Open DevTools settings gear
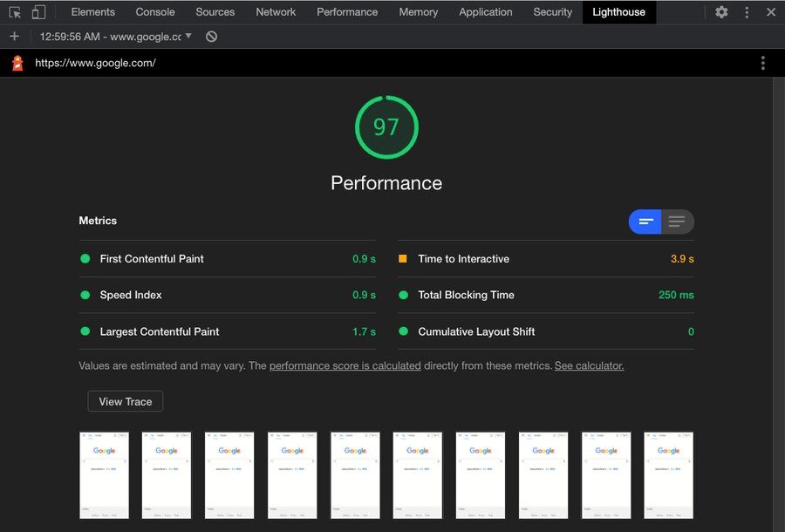785x532 pixels. (721, 12)
